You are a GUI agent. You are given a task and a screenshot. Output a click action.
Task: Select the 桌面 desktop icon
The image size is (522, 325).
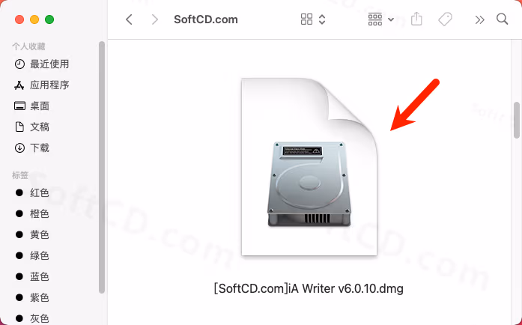click(19, 106)
